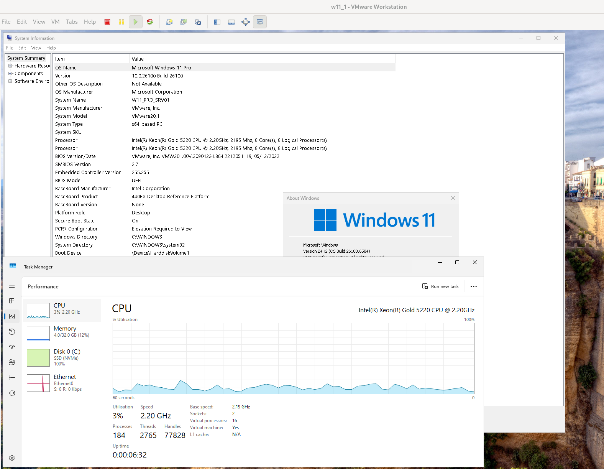Toggle the VMware sidebar library panel
The image size is (604, 469).
coord(217,22)
